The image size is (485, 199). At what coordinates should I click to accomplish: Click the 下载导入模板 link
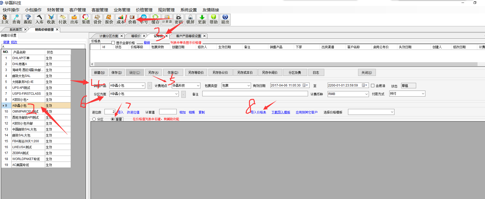[x=281, y=112]
